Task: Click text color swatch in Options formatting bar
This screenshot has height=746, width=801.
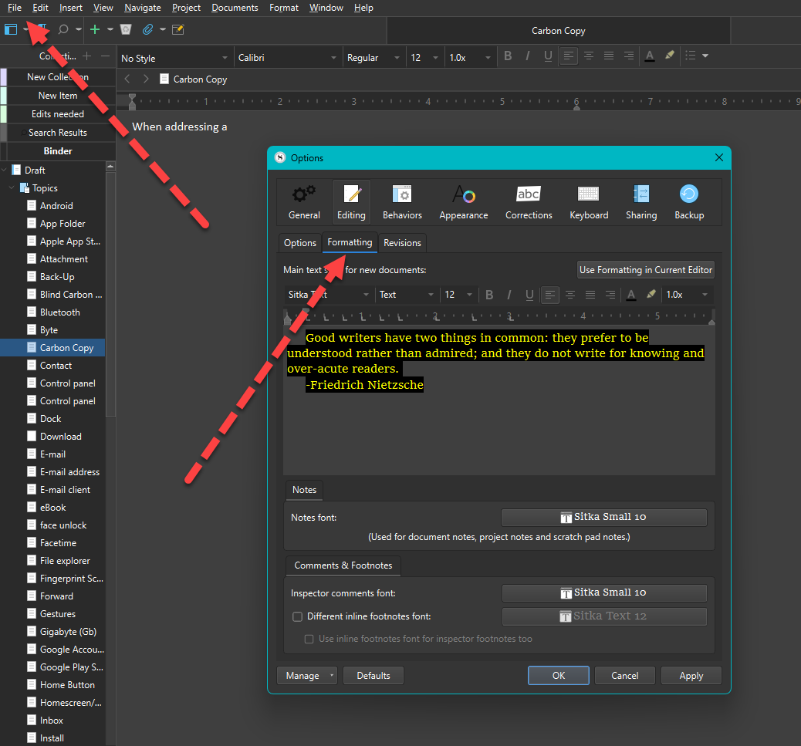Action: coord(631,295)
